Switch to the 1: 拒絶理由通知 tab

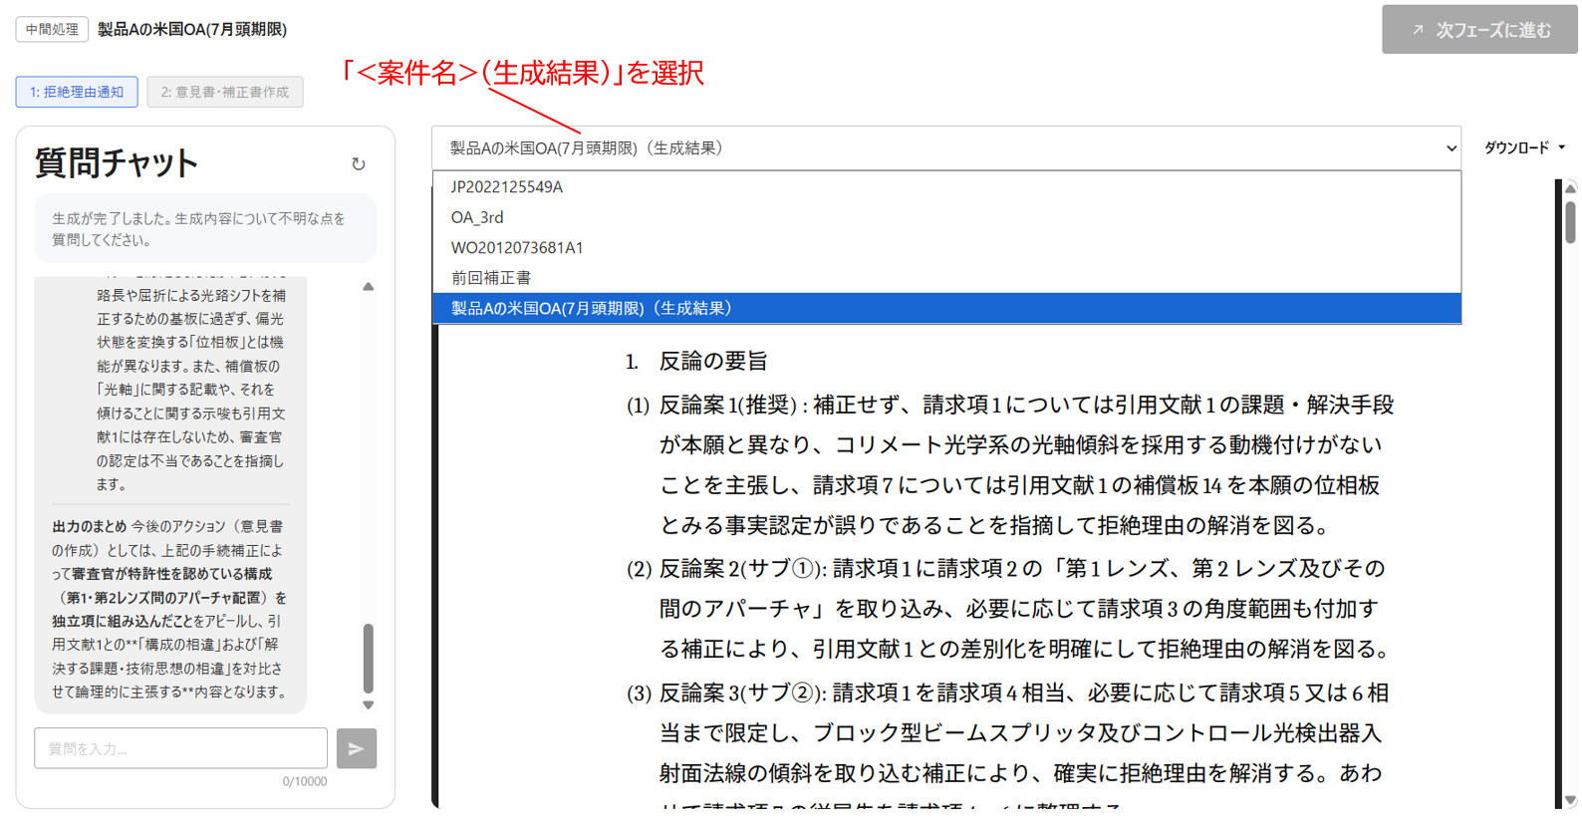coord(77,92)
